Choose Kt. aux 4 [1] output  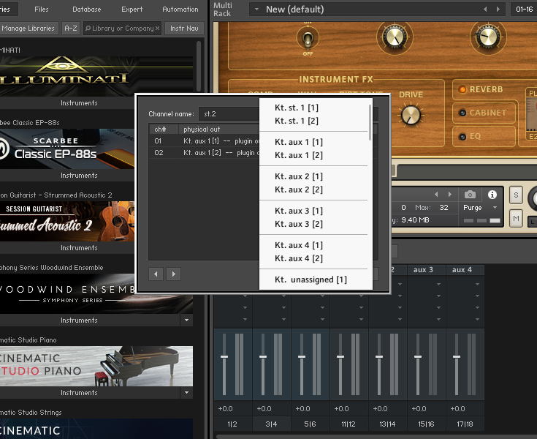click(298, 245)
